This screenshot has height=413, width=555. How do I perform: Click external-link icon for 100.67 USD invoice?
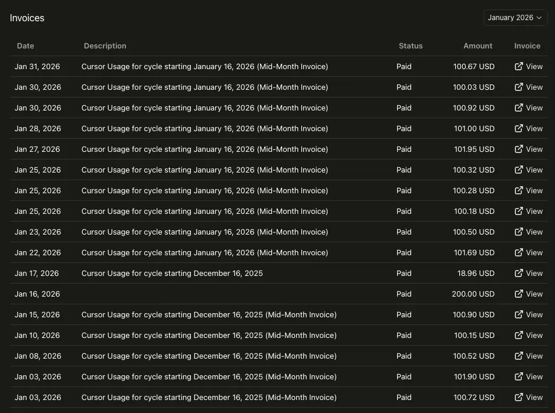click(518, 66)
